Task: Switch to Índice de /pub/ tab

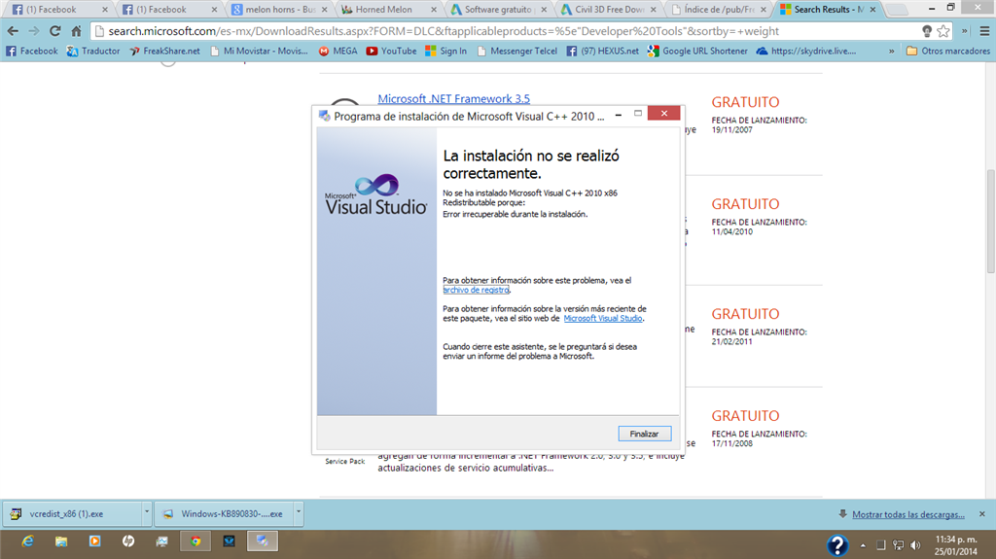Action: click(x=718, y=10)
